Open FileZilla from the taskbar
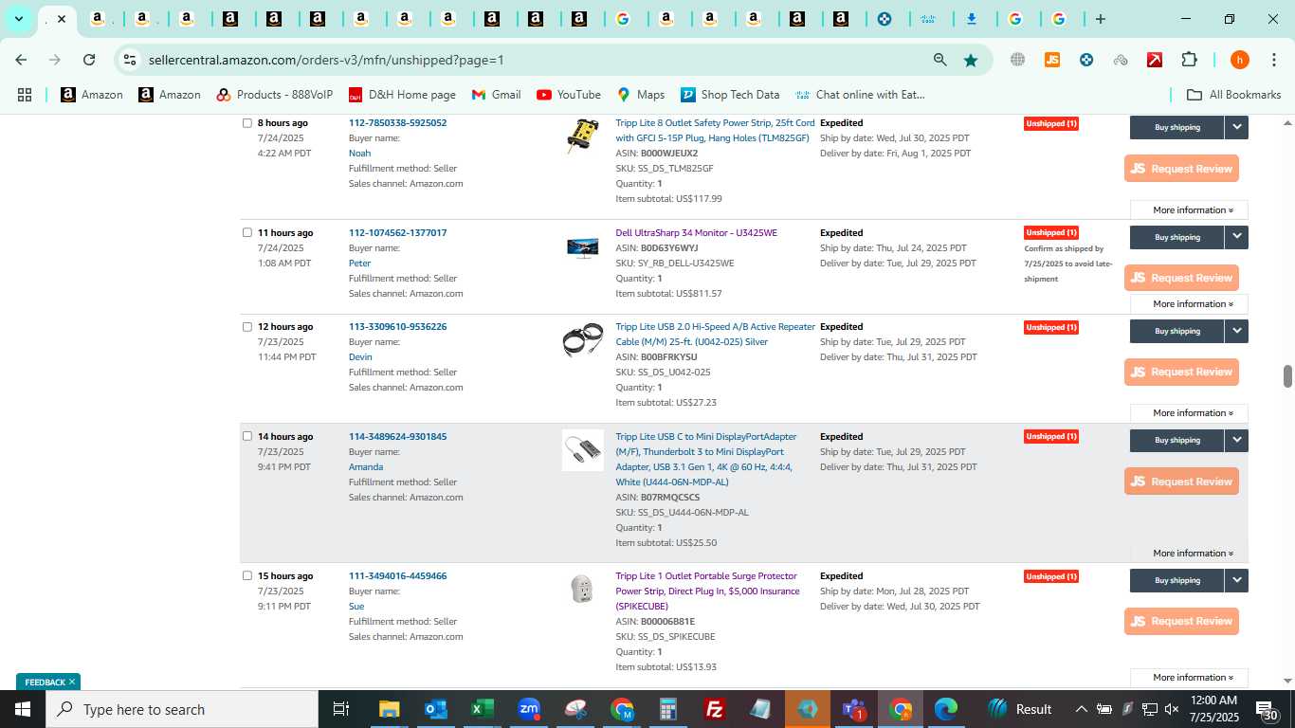 click(715, 709)
